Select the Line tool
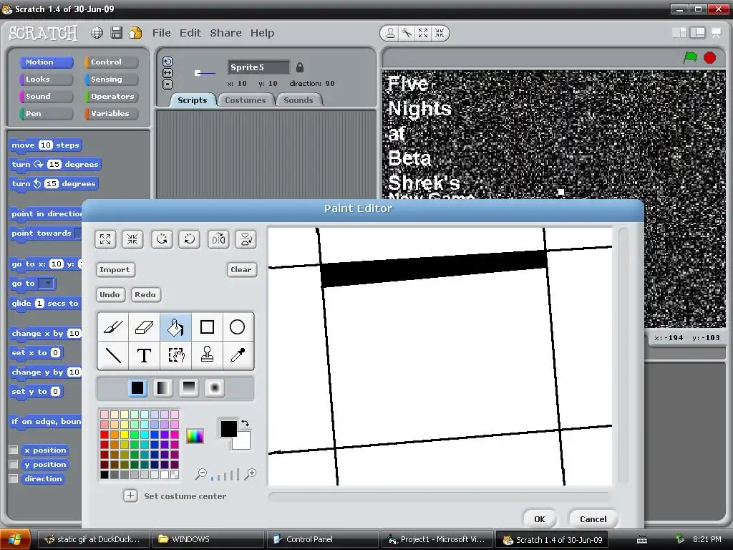Viewport: 733px width, 550px height. pos(113,355)
